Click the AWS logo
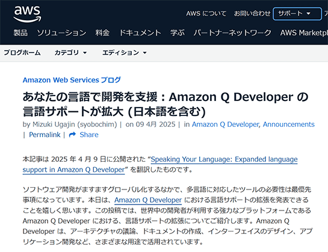Screen dimensions: 328x252 (28, 14)
